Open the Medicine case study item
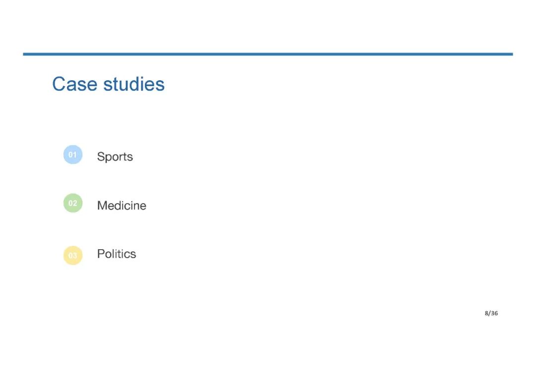 pos(122,205)
